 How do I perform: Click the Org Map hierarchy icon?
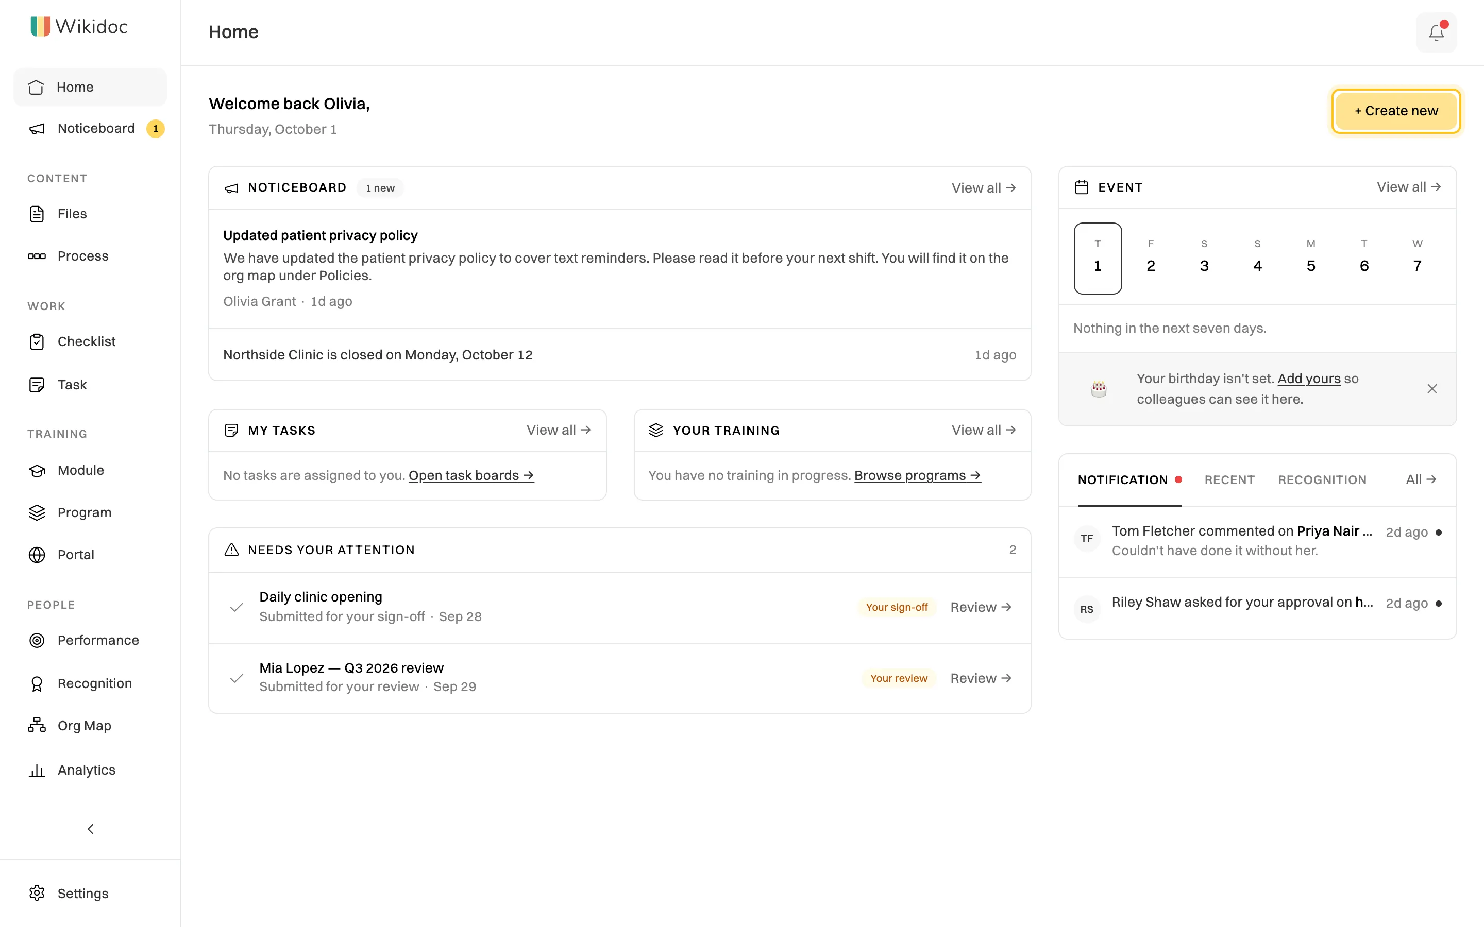[x=37, y=725]
